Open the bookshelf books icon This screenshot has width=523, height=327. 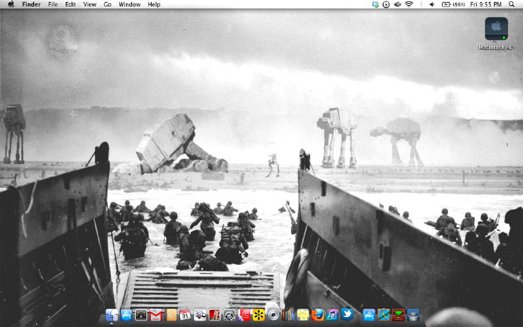[x=288, y=315]
